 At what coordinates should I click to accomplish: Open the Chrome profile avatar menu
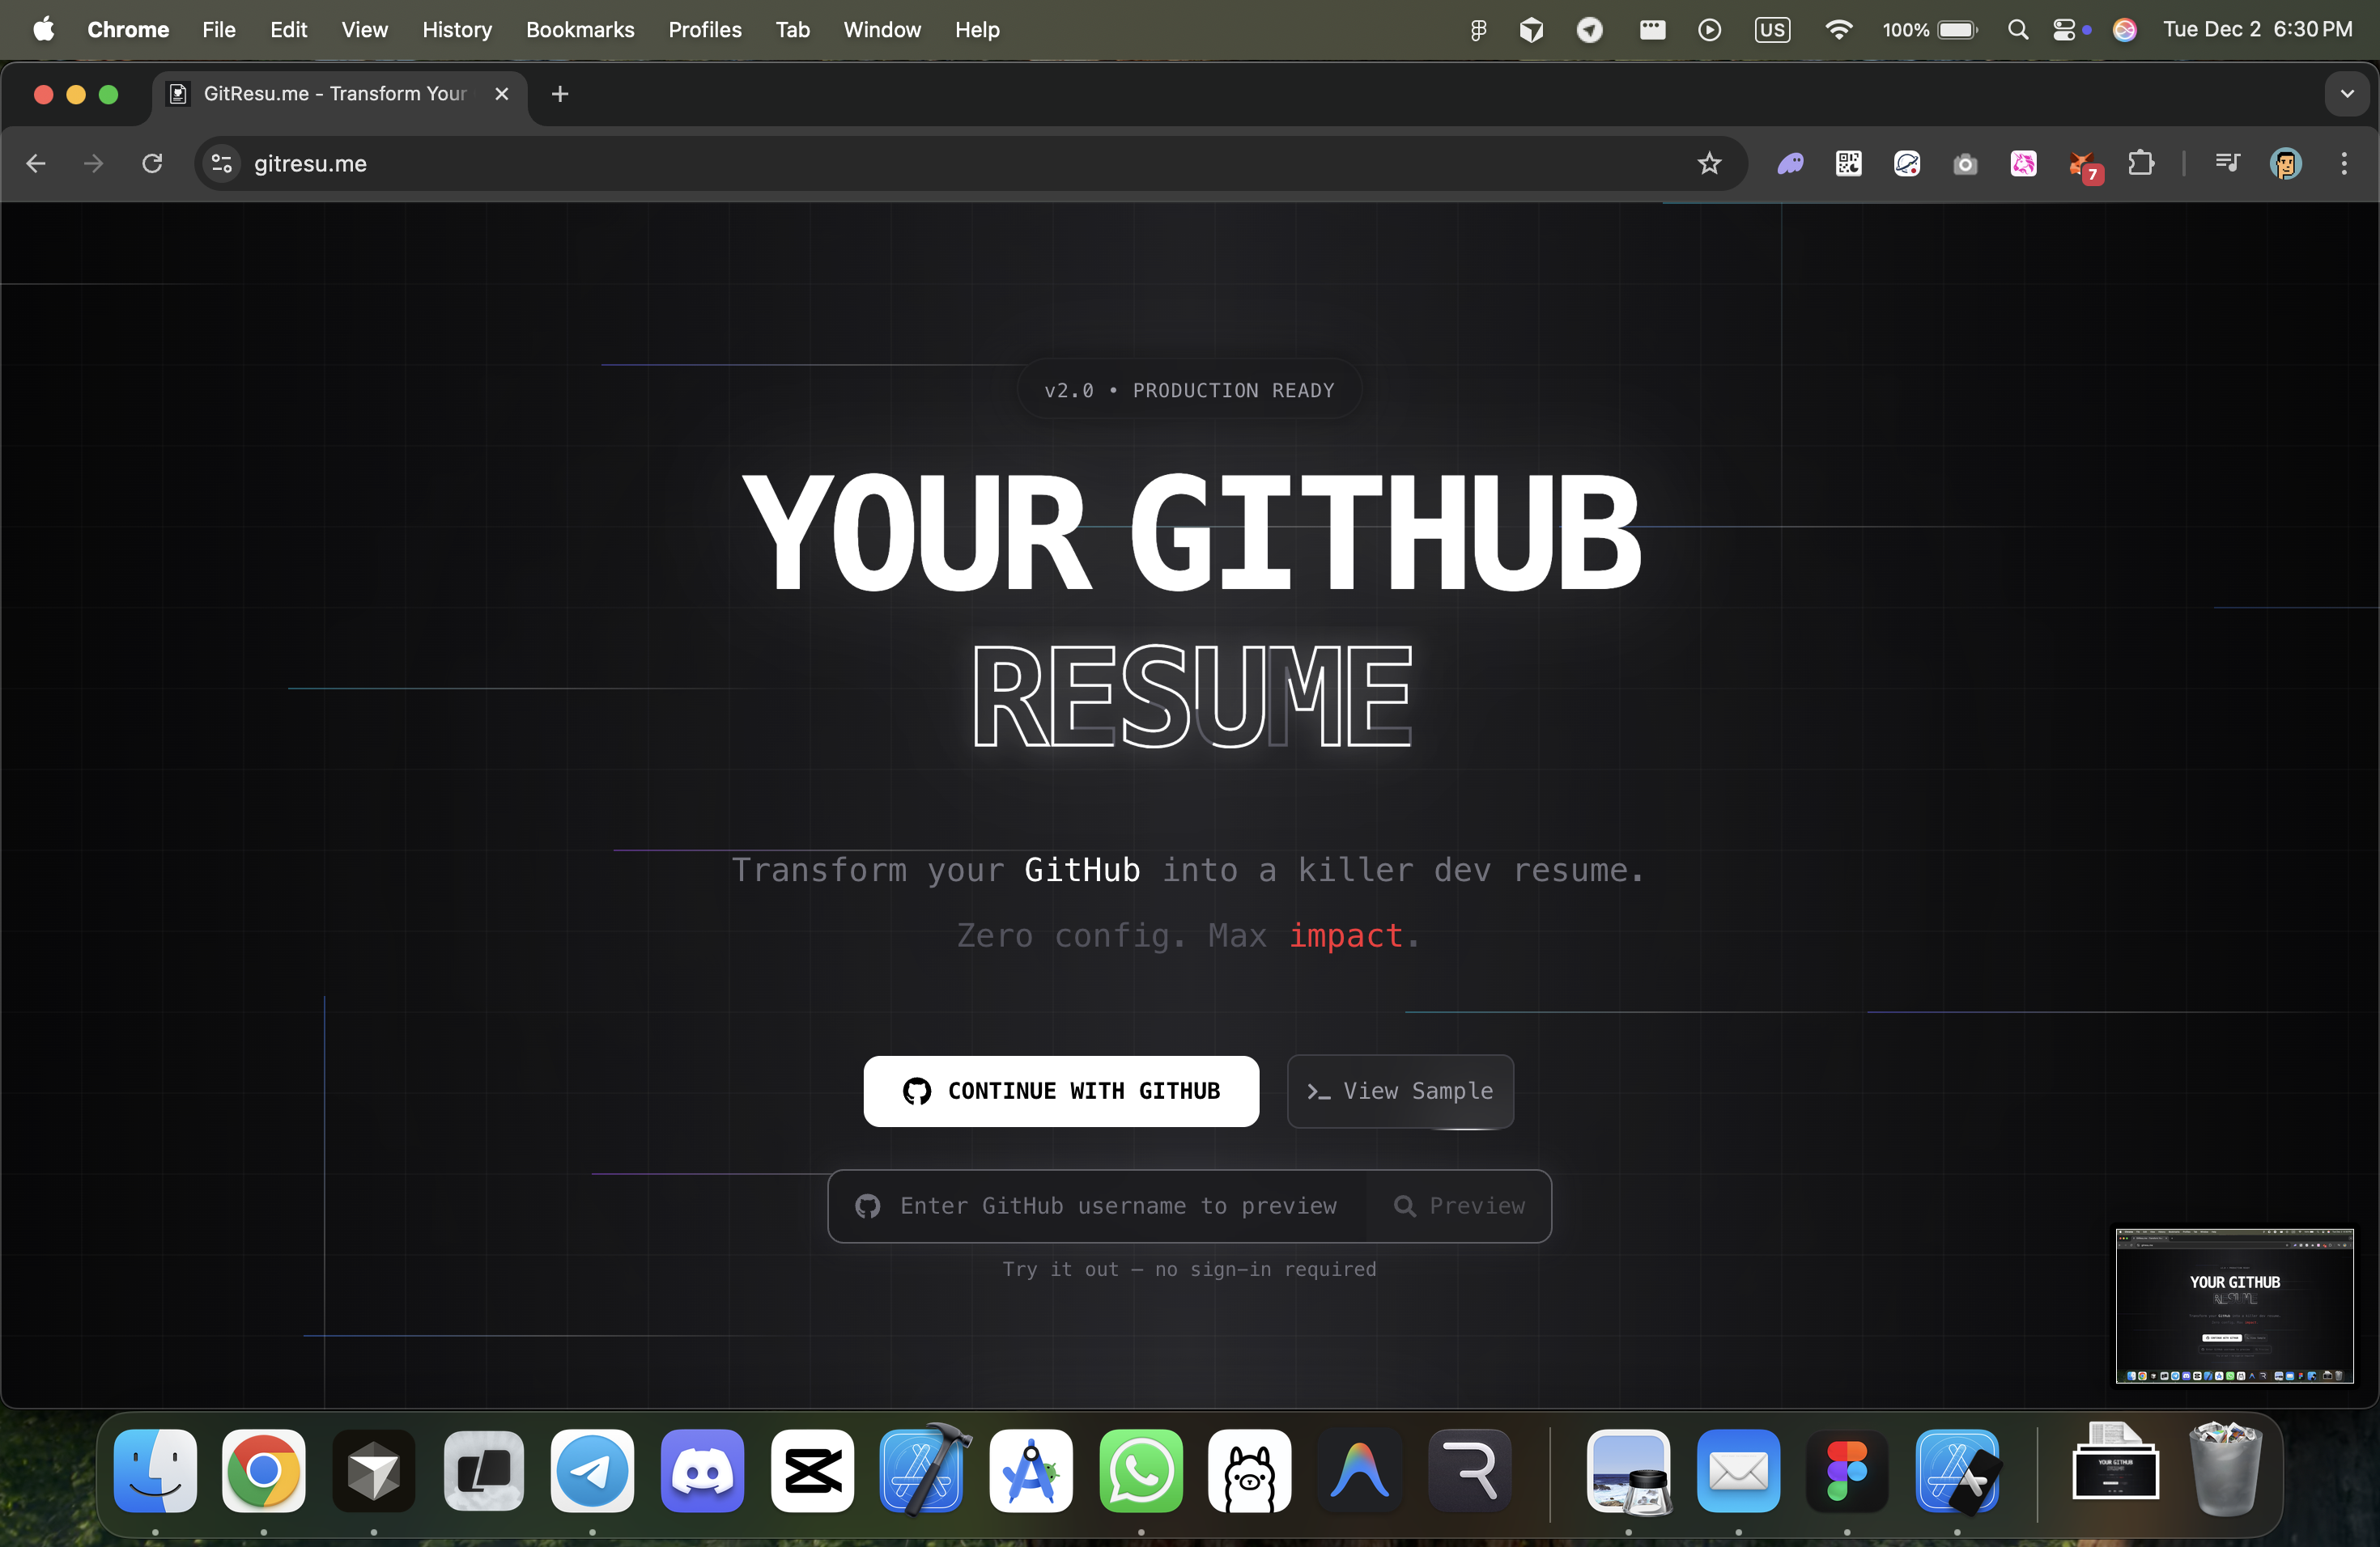(x=2286, y=164)
